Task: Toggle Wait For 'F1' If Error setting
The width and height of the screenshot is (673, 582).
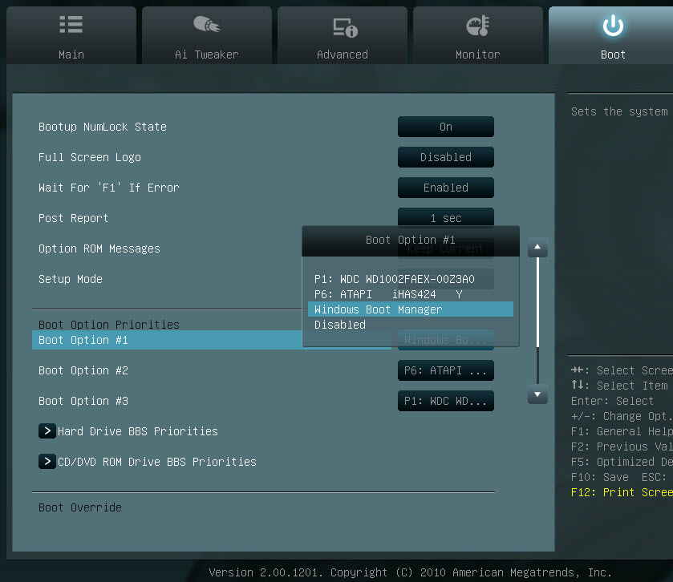Action: [446, 188]
